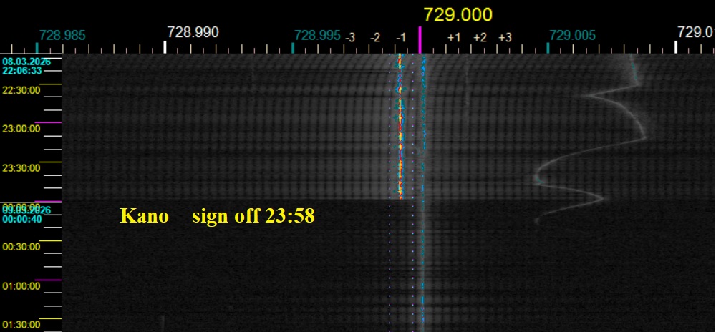
Task: Select the 23:30:00 time axis label
Action: click(21, 168)
